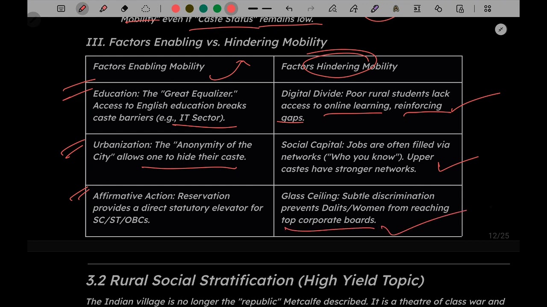
Task: Select the thinner stroke width
Action: coord(267,9)
